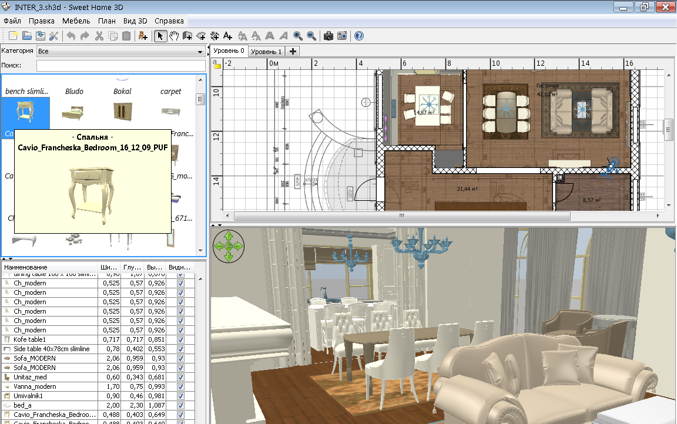
Task: Collapse catalog using divider arrows above table
Action: point(5,258)
